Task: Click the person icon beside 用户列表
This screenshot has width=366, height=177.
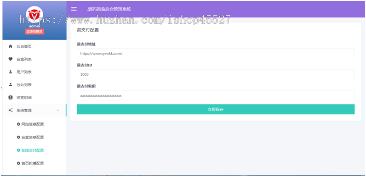Action: pos(10,72)
